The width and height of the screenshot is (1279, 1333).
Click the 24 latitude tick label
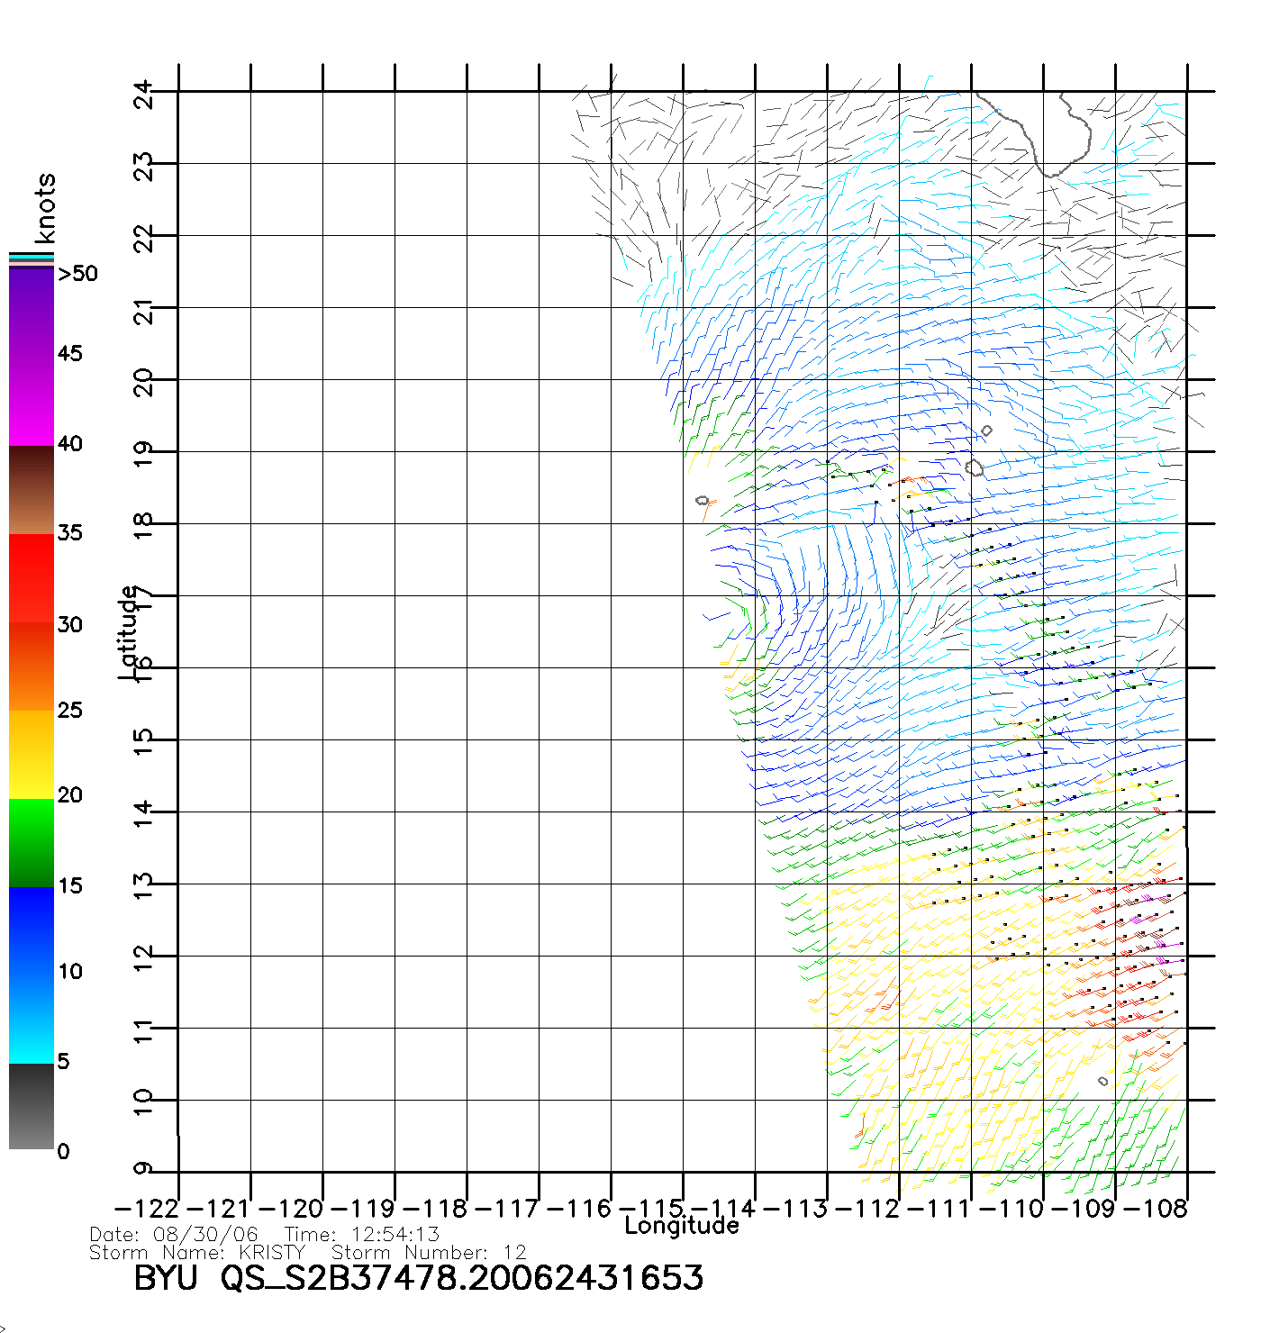tap(144, 94)
